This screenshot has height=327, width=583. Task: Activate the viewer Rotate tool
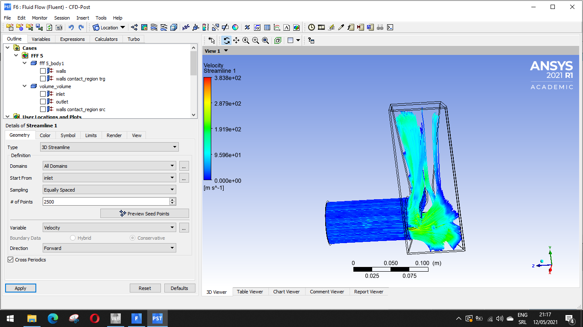point(226,40)
